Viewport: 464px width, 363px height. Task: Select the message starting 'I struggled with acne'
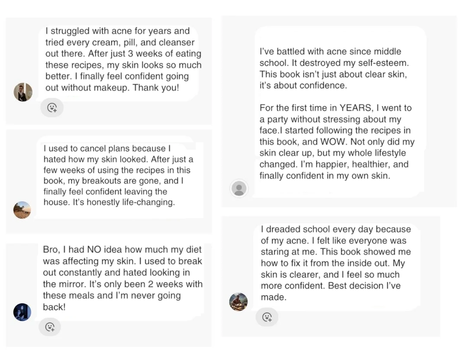[123, 59]
